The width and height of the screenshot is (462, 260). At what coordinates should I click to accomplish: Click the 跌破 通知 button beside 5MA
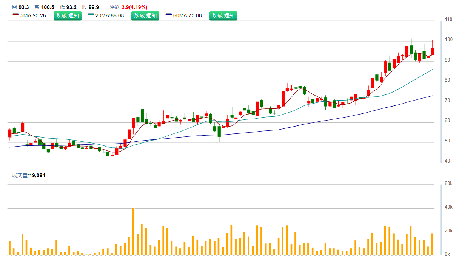(x=67, y=15)
